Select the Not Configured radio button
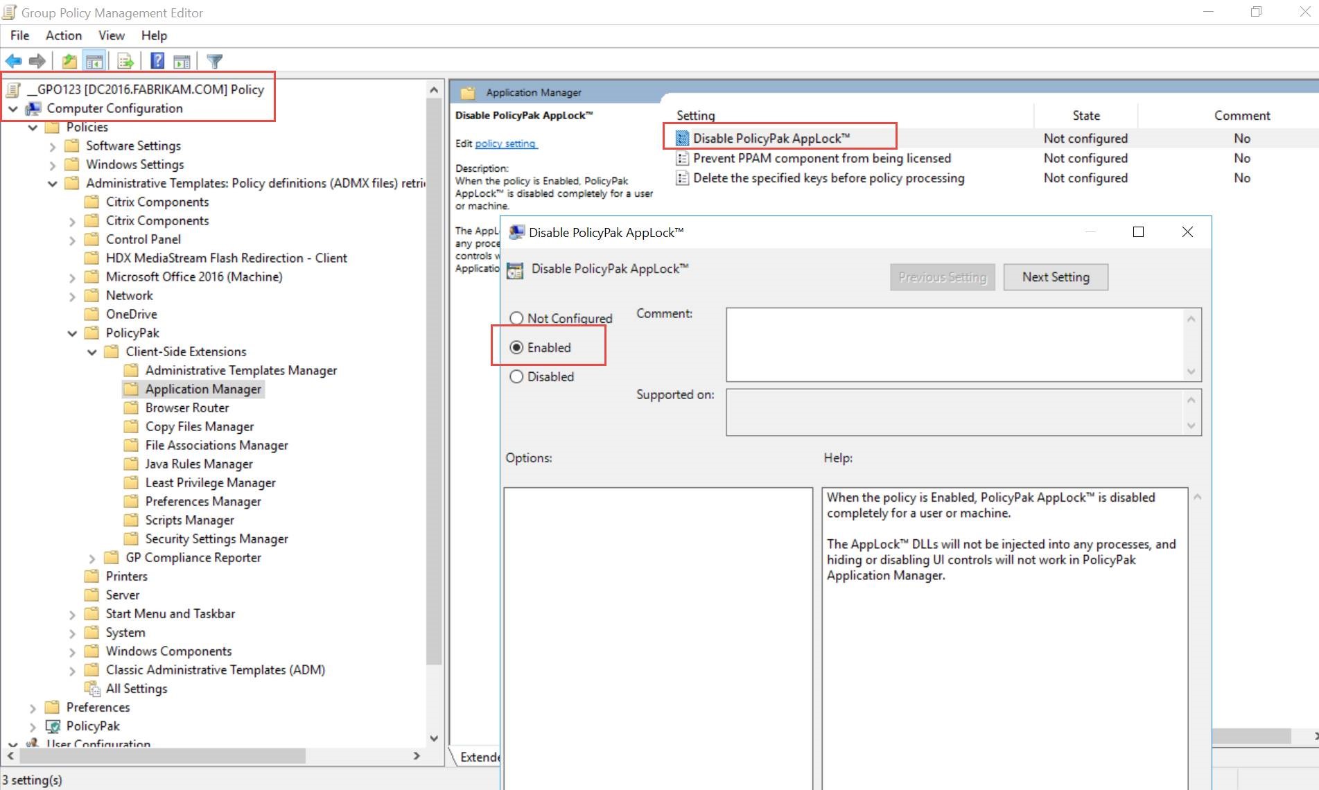Screen dimensions: 1319x790 (516, 318)
